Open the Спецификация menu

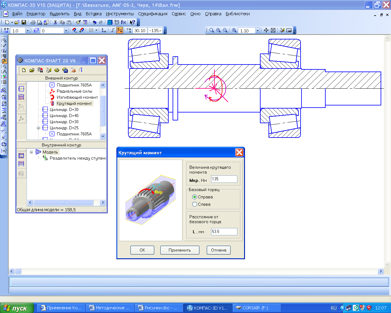coord(153,14)
